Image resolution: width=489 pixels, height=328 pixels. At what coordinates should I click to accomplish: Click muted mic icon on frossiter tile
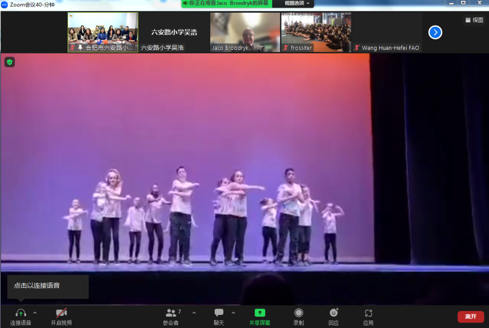click(286, 48)
